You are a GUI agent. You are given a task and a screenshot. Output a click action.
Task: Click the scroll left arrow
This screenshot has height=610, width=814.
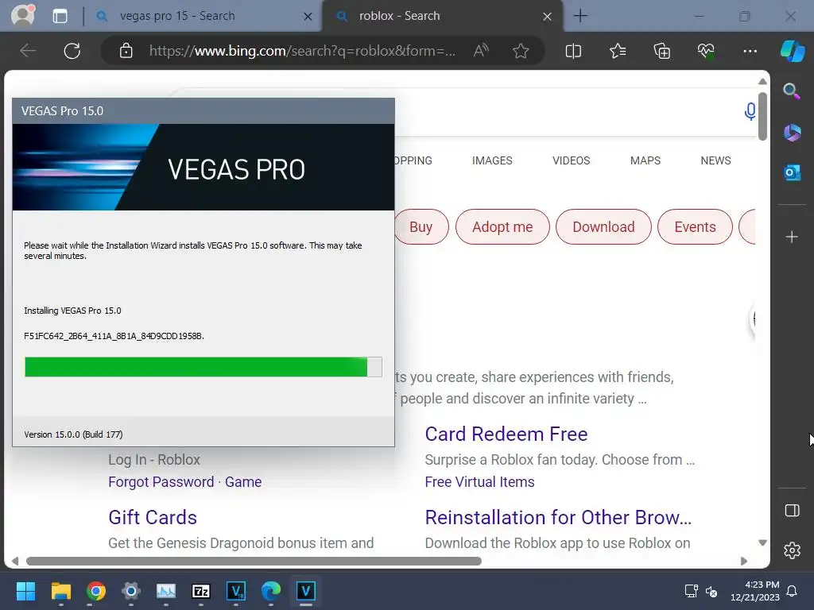click(x=15, y=561)
